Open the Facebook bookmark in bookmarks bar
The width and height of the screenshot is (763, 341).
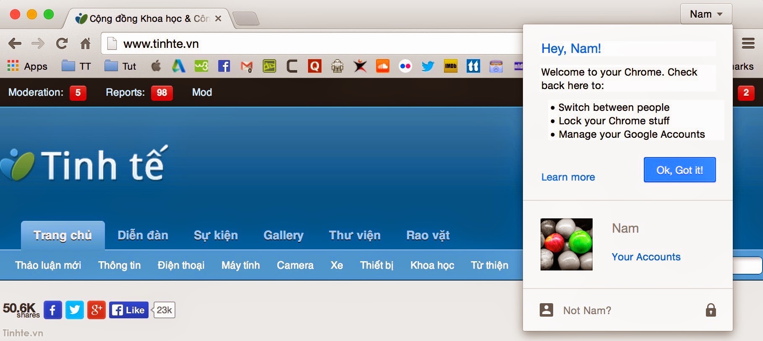224,66
